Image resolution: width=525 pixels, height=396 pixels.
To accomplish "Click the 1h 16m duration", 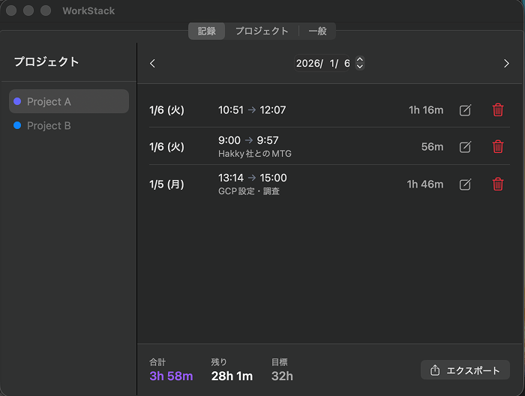I will pos(426,109).
